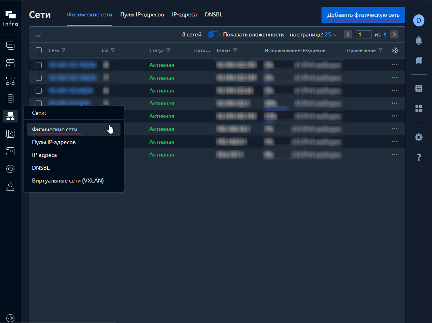The width and height of the screenshot is (432, 323).
Task: Sort by Использование IP-адресов header
Action: click(x=295, y=50)
